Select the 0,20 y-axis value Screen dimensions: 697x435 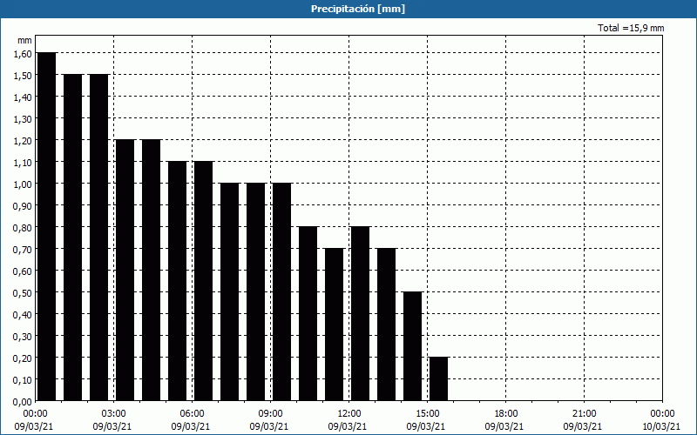pyautogui.click(x=23, y=358)
